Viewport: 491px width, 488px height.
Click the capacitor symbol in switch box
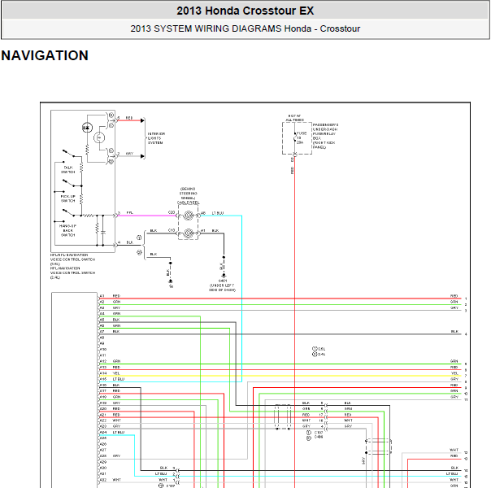click(x=103, y=233)
